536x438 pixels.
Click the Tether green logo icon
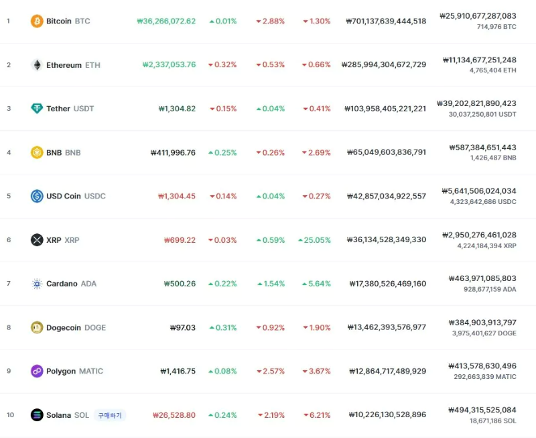tap(37, 109)
